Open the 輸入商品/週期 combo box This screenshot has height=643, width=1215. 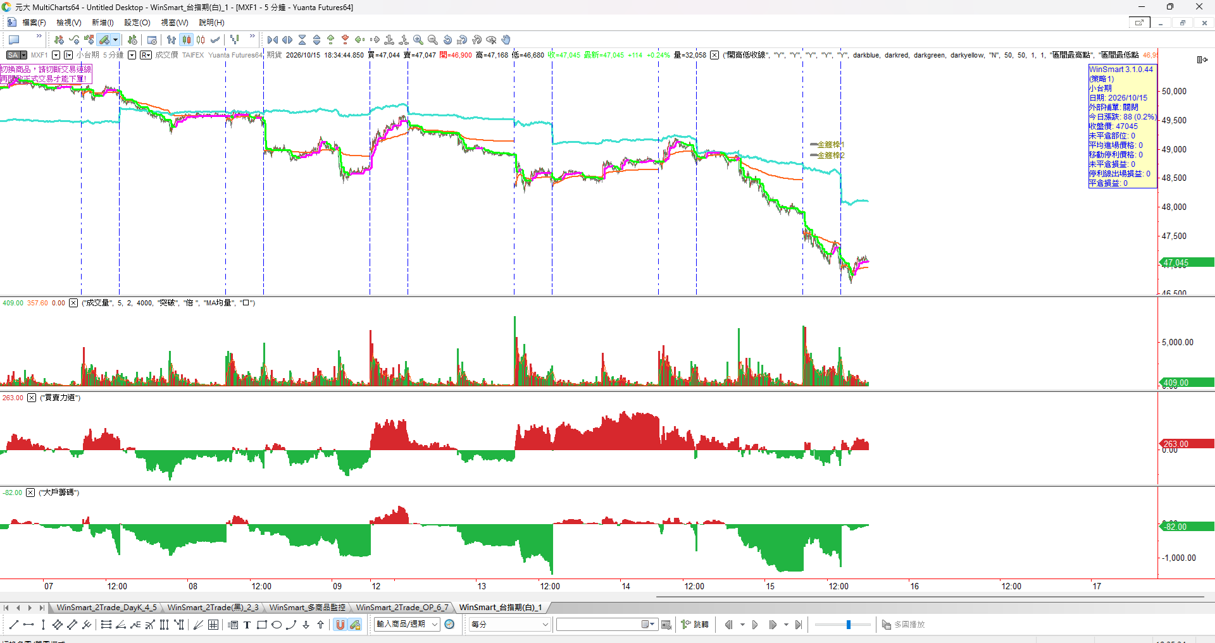click(x=407, y=625)
